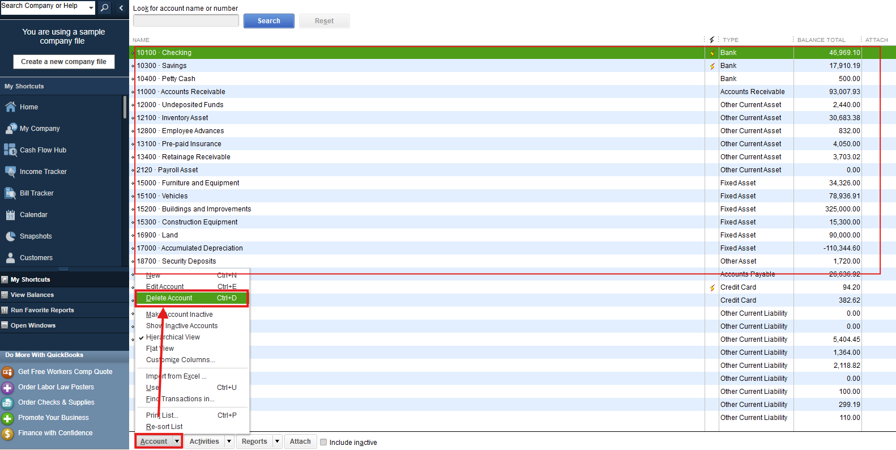Open the Activities dropdown arrow
The image size is (896, 450).
tap(229, 441)
